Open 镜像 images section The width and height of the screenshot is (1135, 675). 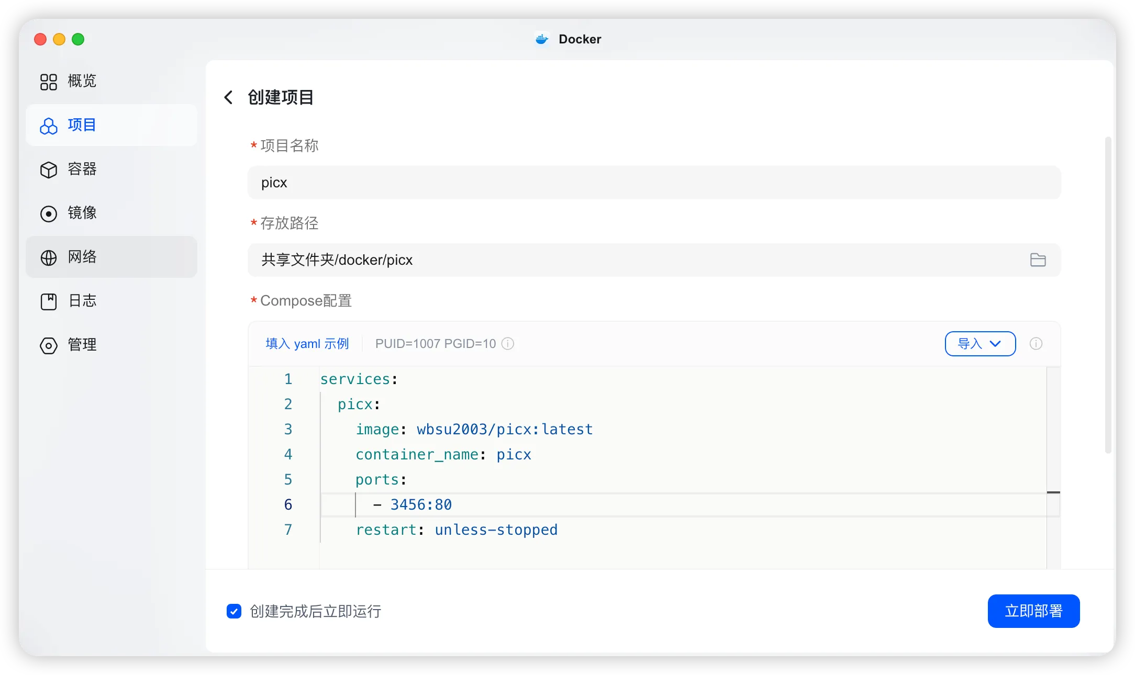tap(112, 213)
